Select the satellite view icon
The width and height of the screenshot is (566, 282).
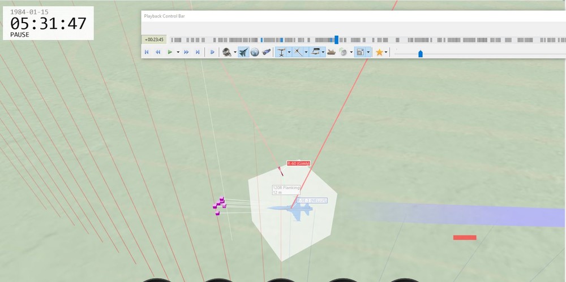click(267, 53)
